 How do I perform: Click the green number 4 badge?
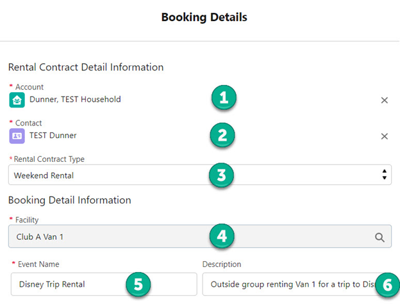(x=221, y=236)
